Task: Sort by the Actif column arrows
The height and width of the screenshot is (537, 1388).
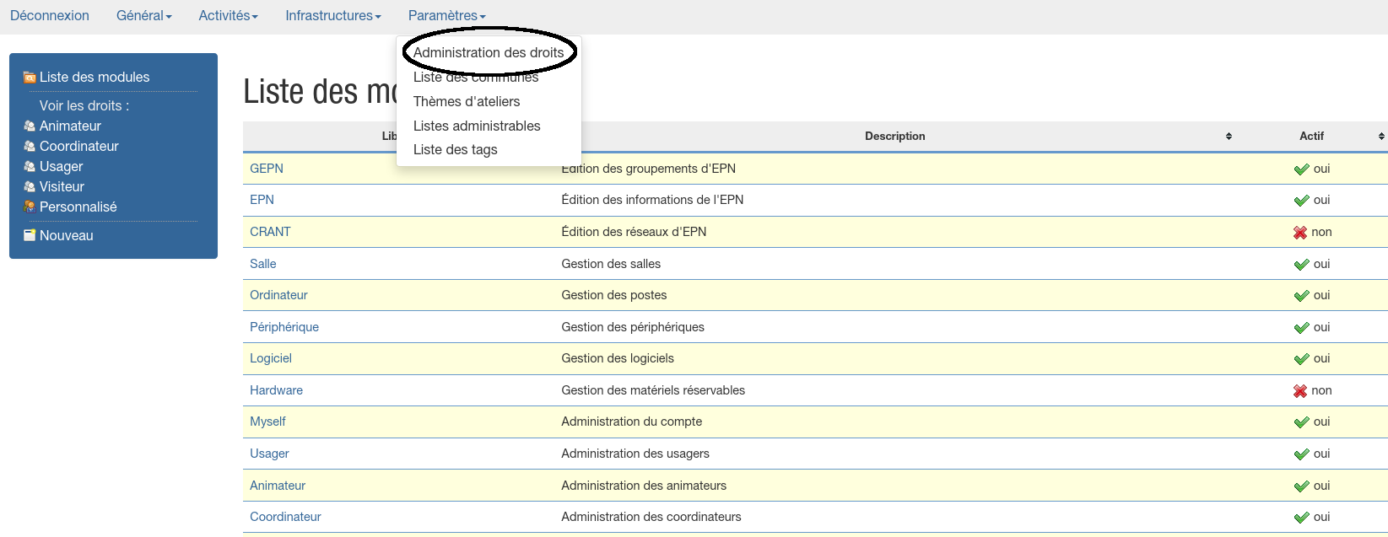Action: click(x=1381, y=137)
